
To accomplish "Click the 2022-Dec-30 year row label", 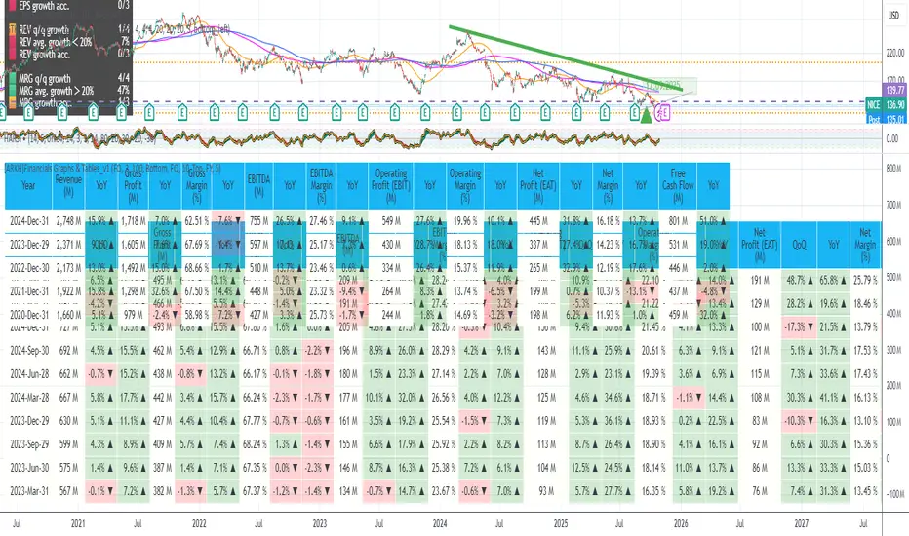I will (29, 268).
